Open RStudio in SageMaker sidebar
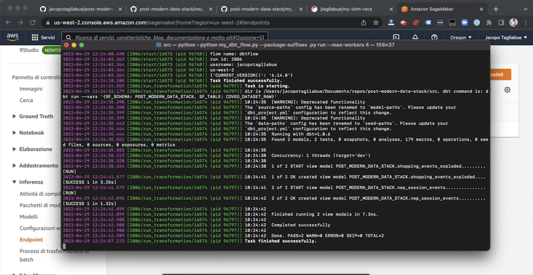Image resolution: width=533 pixels, height=275 pixels. pyautogui.click(x=29, y=50)
